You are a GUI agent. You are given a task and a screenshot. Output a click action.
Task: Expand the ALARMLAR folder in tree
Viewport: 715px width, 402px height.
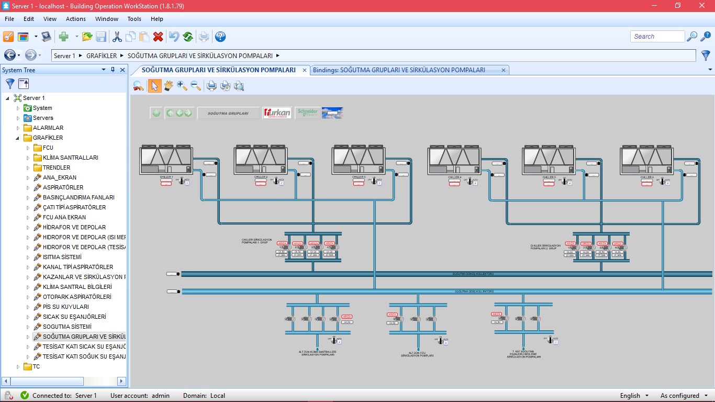[x=18, y=128]
